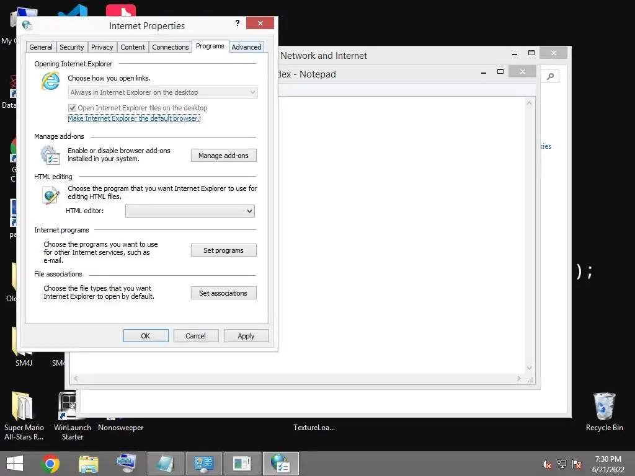Click the muted volume tray icon
The width and height of the screenshot is (635, 476).
547,464
